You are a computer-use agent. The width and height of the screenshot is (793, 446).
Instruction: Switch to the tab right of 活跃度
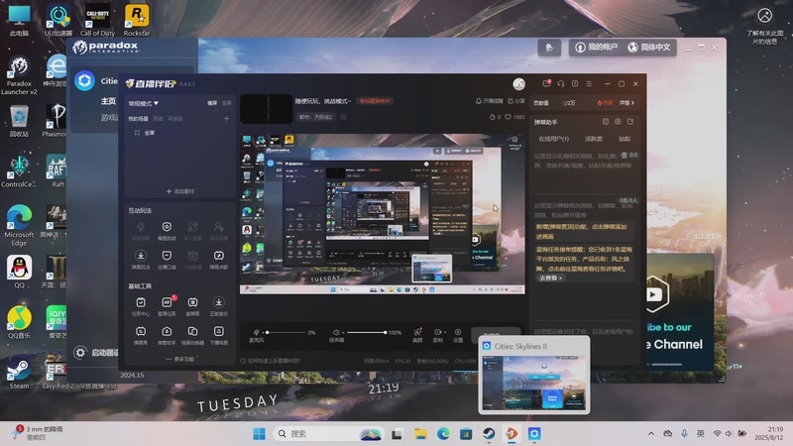tap(624, 139)
